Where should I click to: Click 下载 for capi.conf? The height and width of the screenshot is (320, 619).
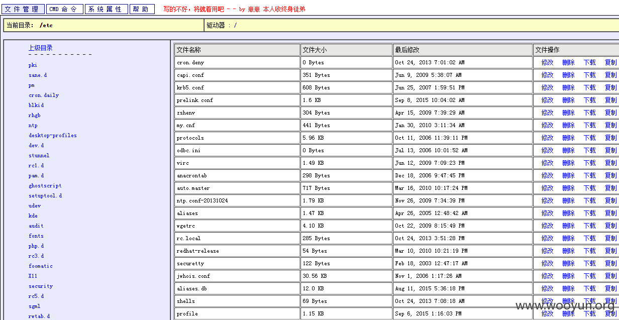(x=589, y=75)
